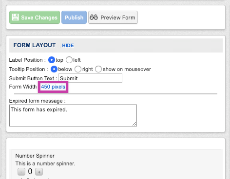The height and width of the screenshot is (179, 230).
Task: Click the Submit Button Text field
Action: pos(90,78)
